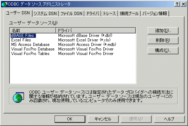Switch to the ドライバ tab
This screenshot has width=188, height=126.
[x=93, y=14]
